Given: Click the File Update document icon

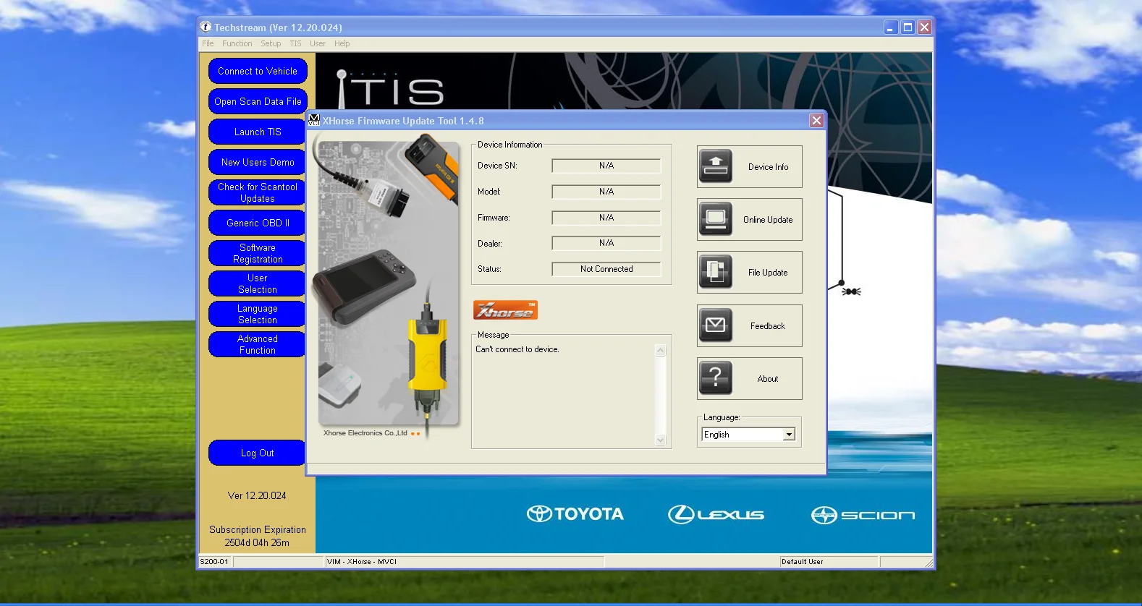Looking at the screenshot, I should [715, 272].
